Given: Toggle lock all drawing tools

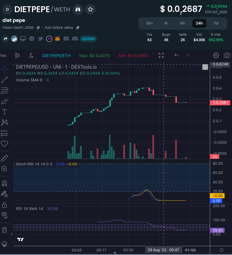Looking at the screenshot, I should coord(4,205).
